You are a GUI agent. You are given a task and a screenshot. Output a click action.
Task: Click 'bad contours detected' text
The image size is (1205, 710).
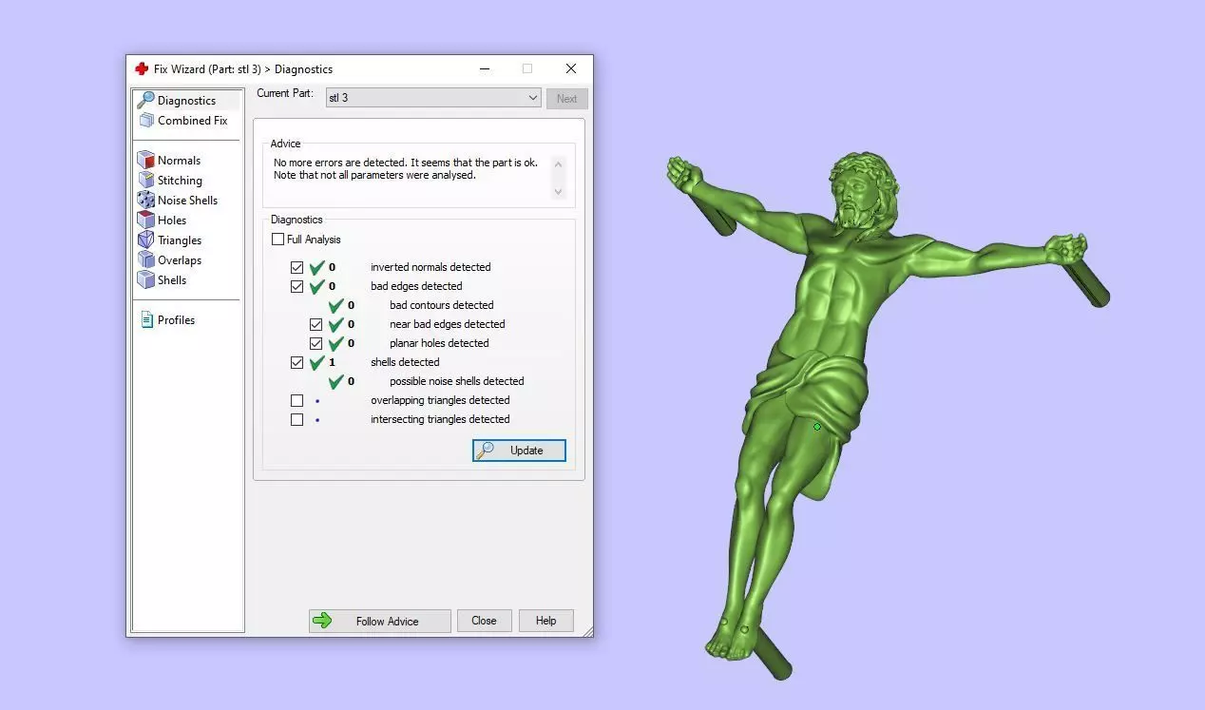point(441,305)
